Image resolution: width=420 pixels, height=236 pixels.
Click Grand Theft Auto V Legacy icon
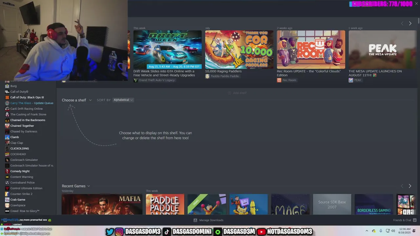pyautogui.click(x=136, y=80)
